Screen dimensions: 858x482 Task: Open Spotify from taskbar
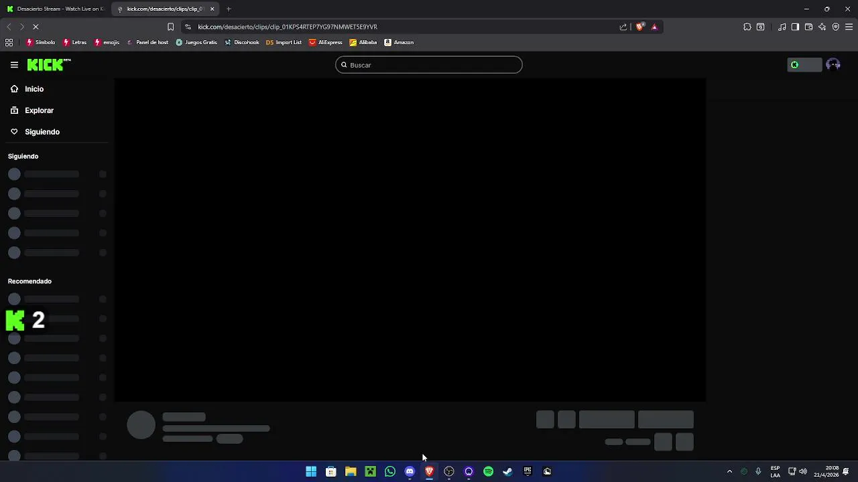tap(488, 471)
